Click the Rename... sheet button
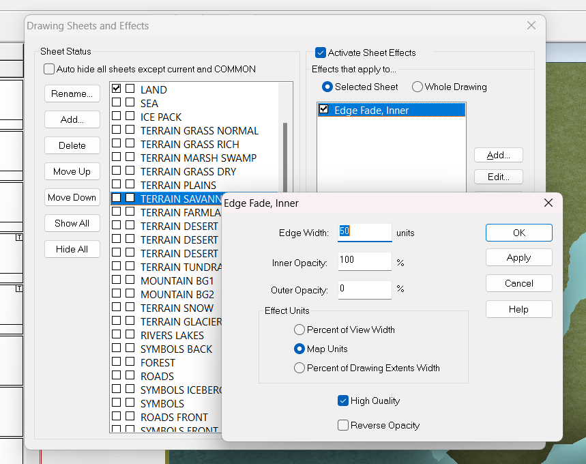This screenshot has height=464, width=586. (x=72, y=93)
